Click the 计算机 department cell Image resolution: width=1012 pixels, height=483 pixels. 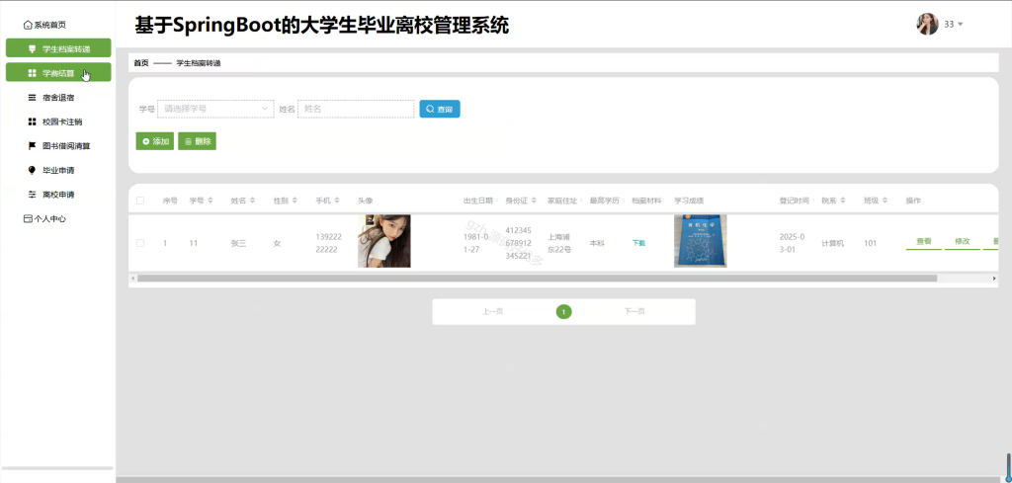click(x=832, y=243)
